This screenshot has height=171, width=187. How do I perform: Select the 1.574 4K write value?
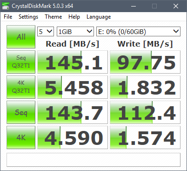(145, 137)
